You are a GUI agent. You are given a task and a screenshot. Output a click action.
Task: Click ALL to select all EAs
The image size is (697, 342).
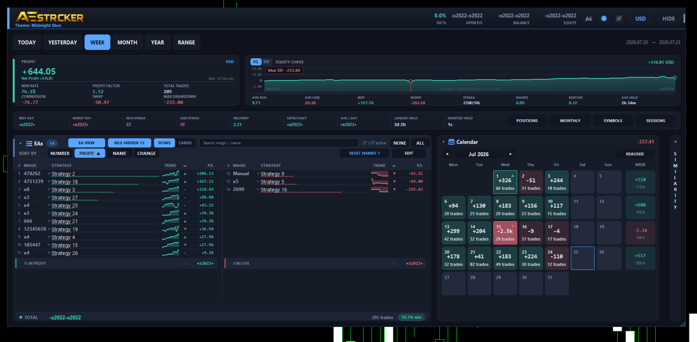[x=420, y=143]
